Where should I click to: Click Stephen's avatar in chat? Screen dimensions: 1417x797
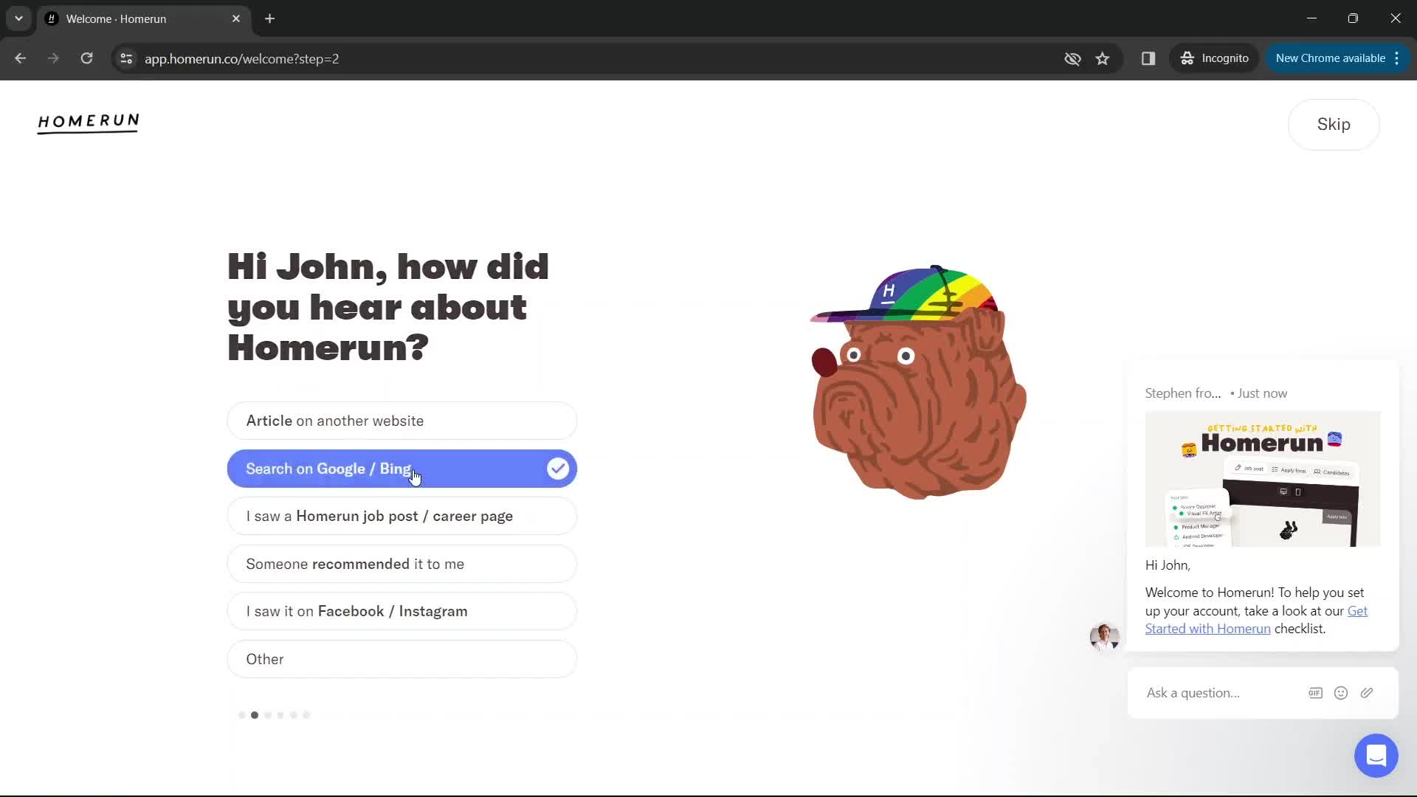click(1105, 636)
